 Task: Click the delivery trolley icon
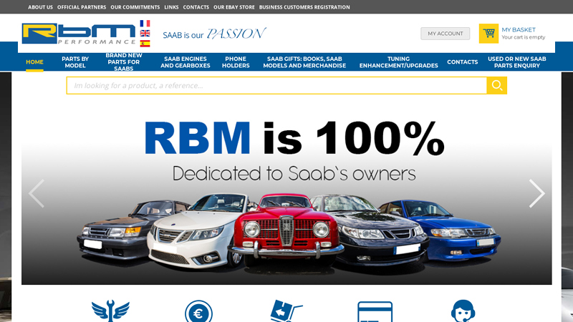[286, 311]
